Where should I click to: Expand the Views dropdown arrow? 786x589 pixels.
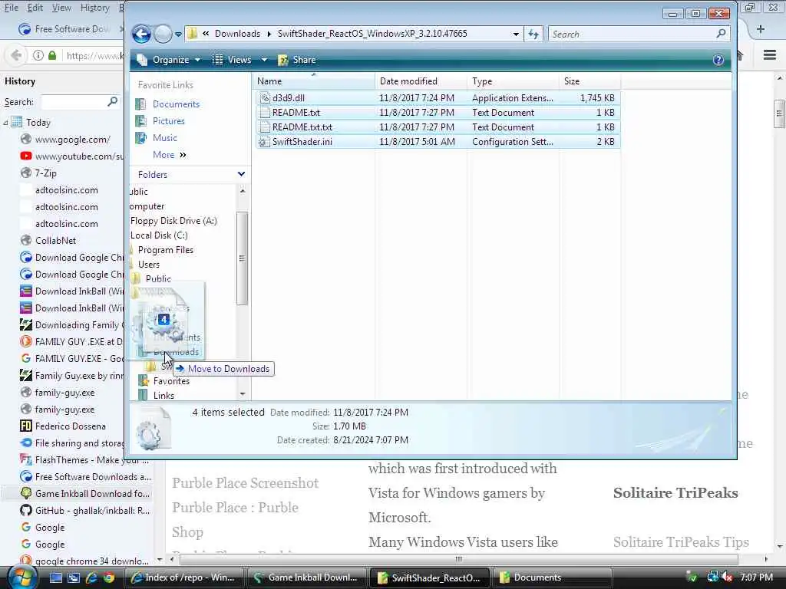click(264, 60)
